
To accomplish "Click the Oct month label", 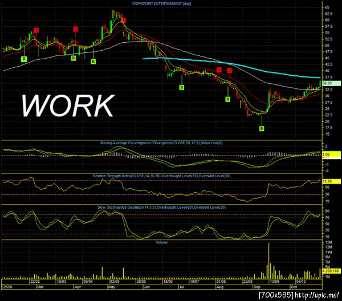I will click(x=294, y=287).
